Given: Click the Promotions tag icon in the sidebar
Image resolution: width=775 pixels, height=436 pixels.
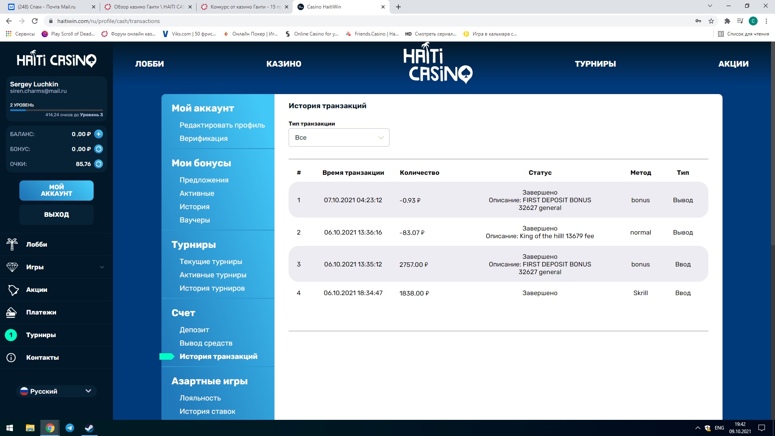Looking at the screenshot, I should click(13, 289).
